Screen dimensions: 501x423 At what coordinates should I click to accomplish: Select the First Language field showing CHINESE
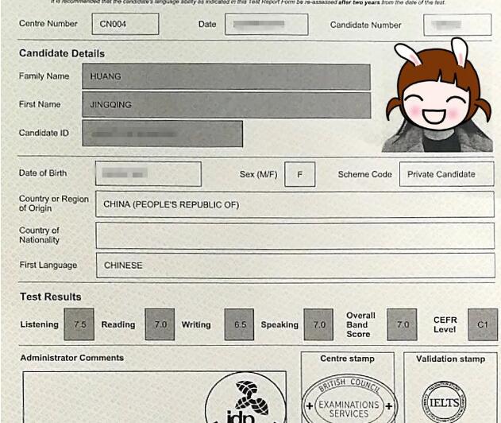295,266
